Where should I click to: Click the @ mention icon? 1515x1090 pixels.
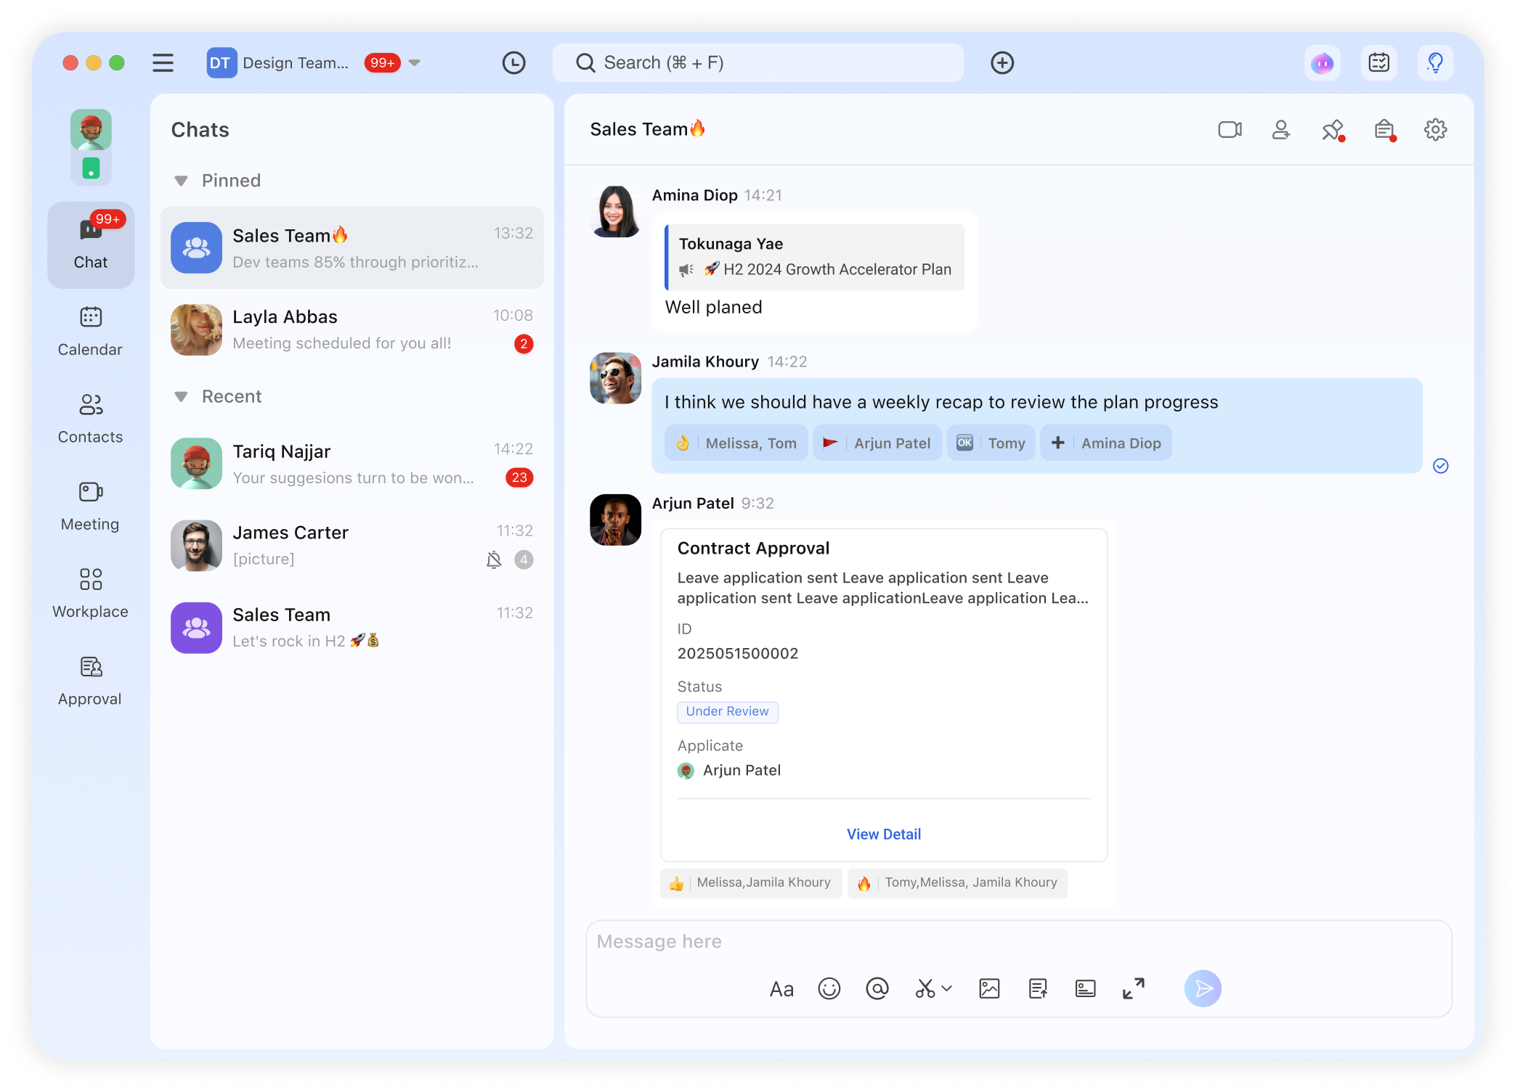pos(877,988)
